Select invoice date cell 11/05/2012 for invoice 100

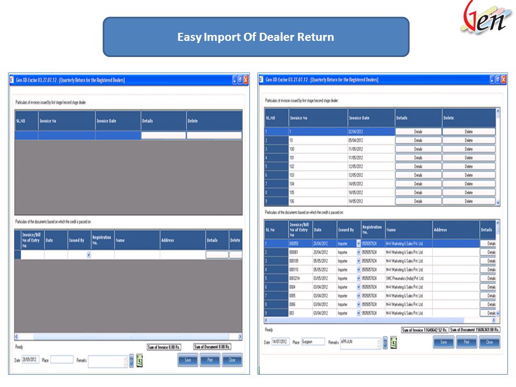[x=371, y=149]
